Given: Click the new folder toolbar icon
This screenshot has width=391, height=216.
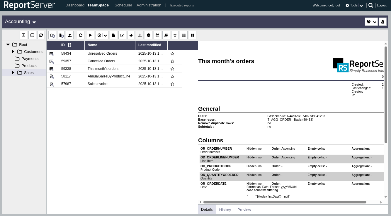Looking at the screenshot, I should pyautogui.click(x=52, y=35).
